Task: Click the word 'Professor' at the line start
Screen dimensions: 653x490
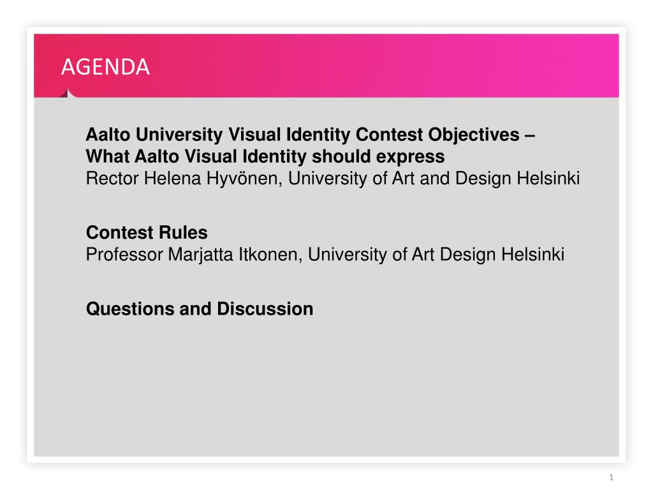Action: click(124, 255)
